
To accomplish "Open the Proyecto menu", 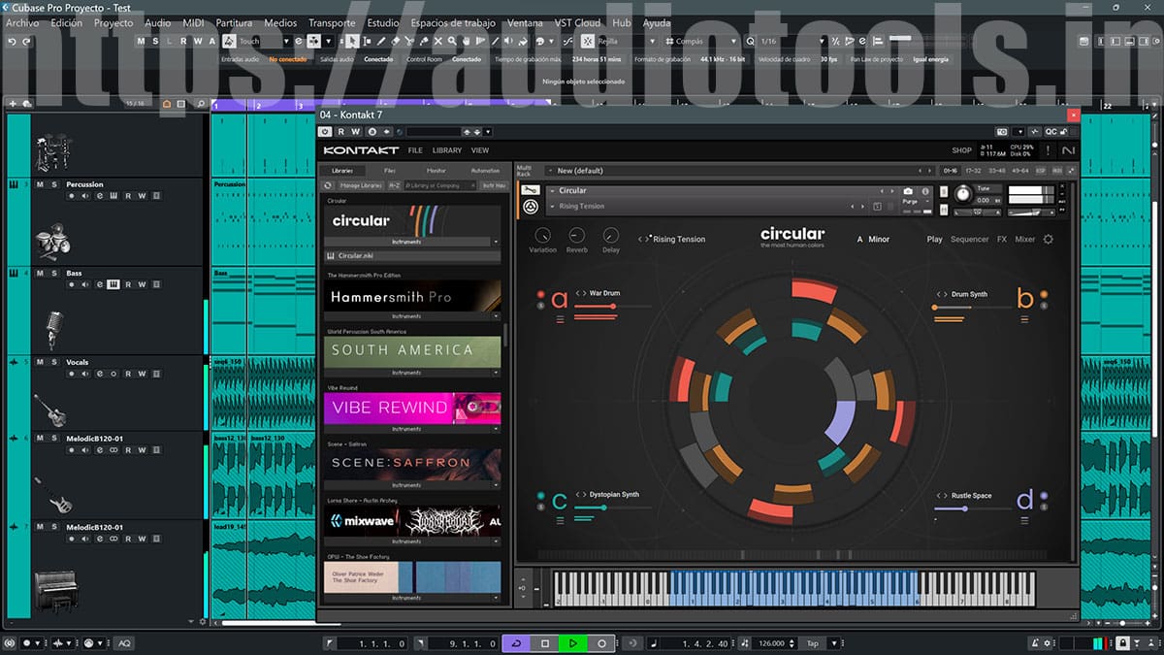I will pos(113,22).
